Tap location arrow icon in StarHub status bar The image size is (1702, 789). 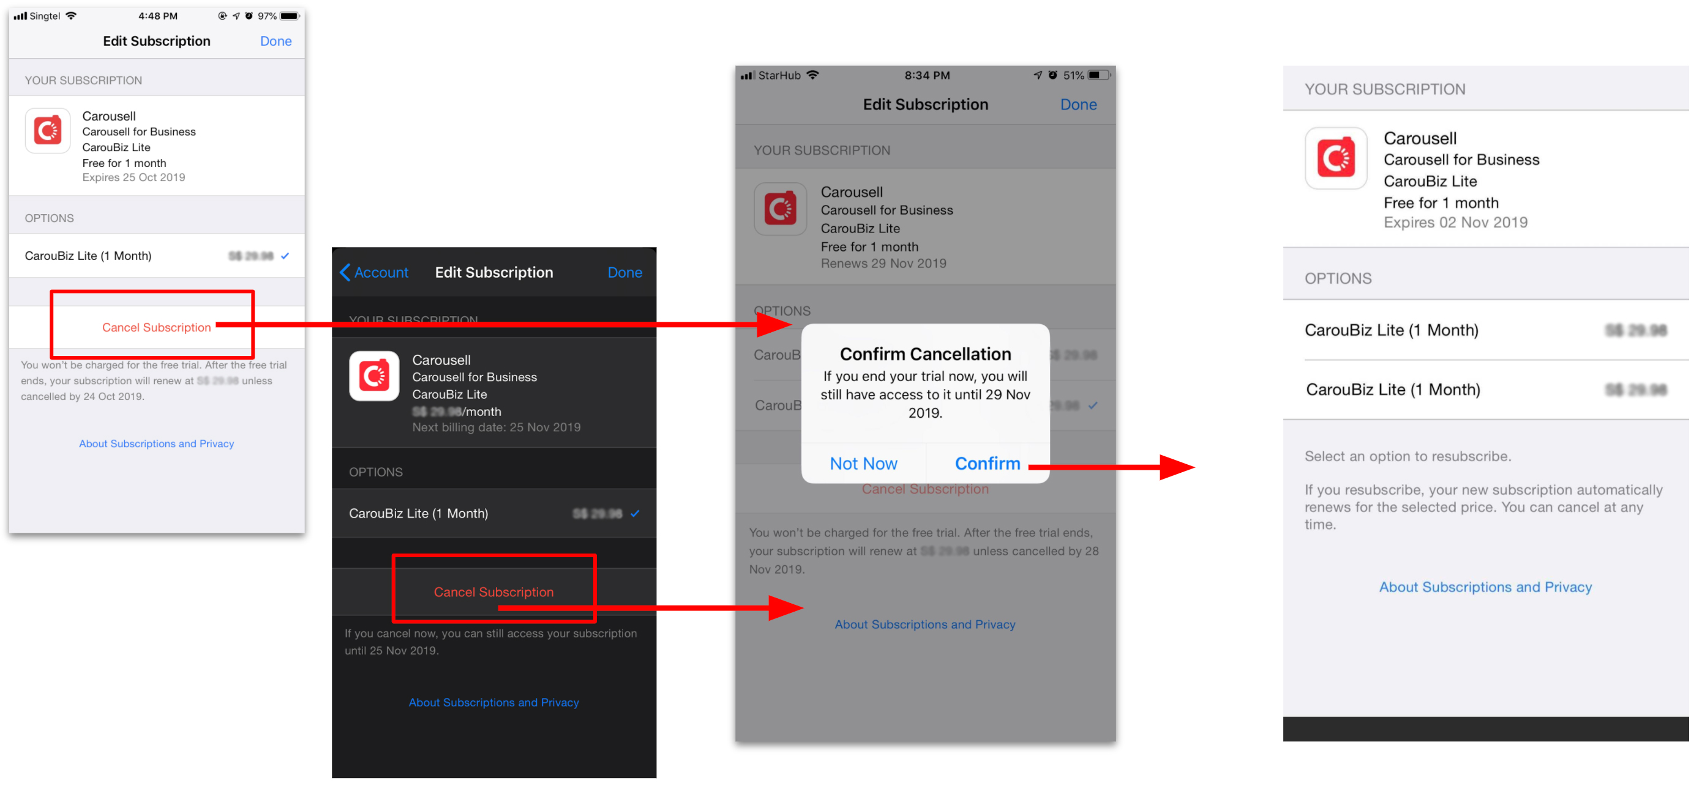1037,75
